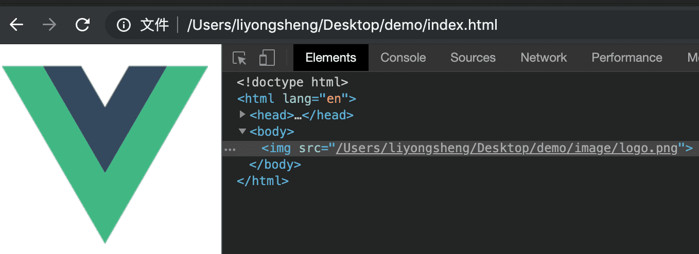Screen dimensions: 699x254
Task: Switch to the Network tab
Action: point(544,58)
